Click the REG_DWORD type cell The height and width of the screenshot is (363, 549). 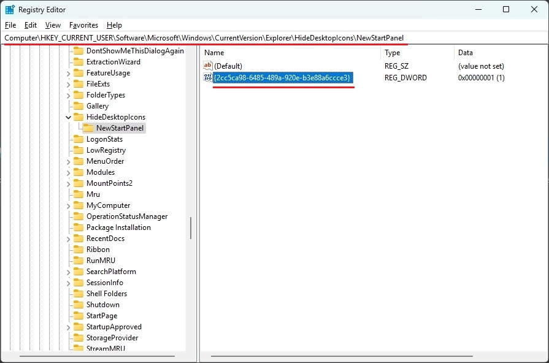point(405,77)
